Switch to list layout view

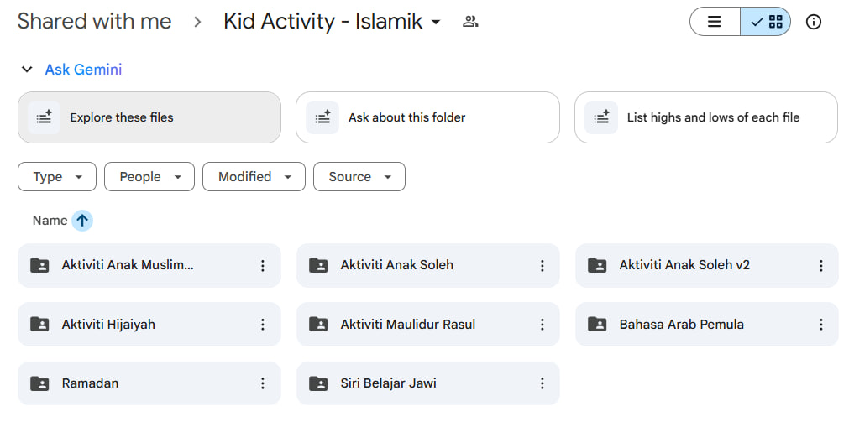point(715,22)
